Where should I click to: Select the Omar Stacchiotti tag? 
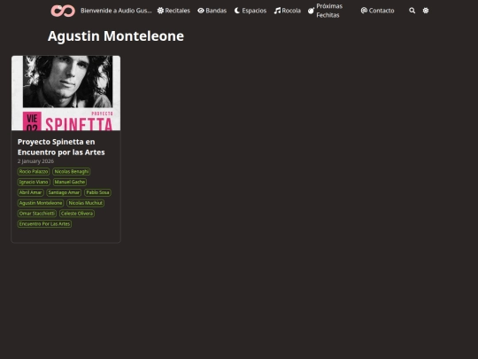tap(37, 214)
